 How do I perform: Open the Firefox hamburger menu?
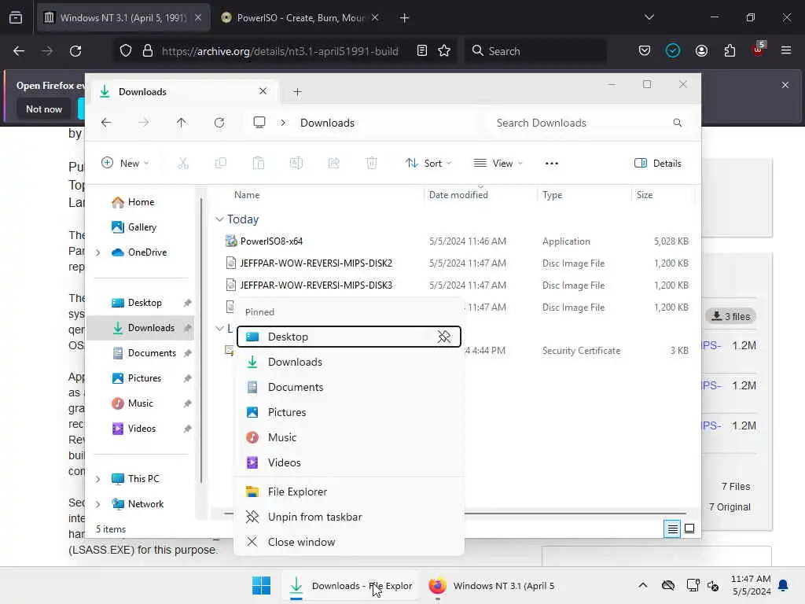(785, 51)
